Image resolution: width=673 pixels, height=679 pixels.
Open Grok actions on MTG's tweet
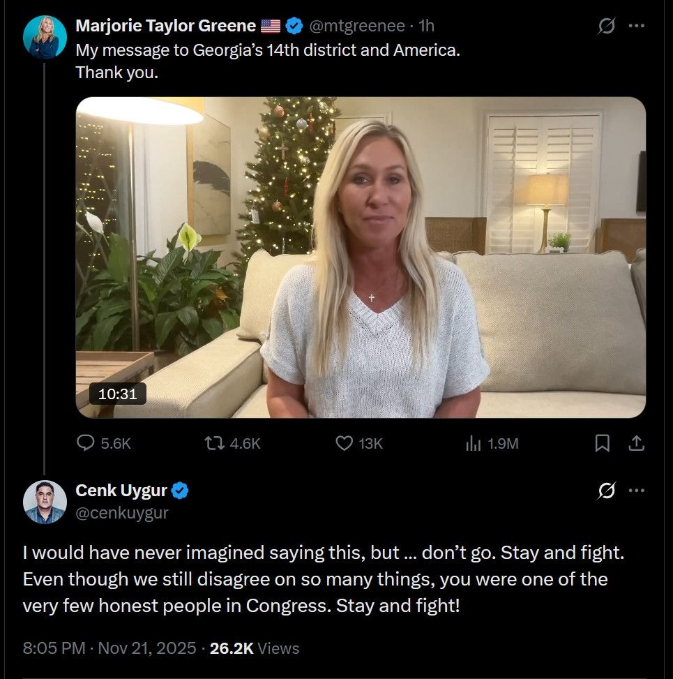pyautogui.click(x=606, y=25)
